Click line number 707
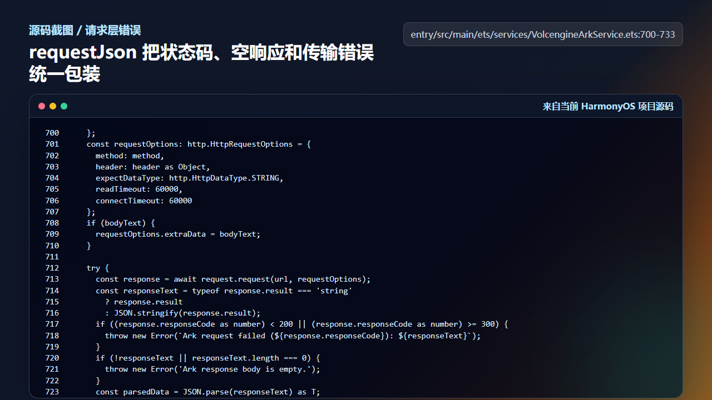 [x=52, y=212]
